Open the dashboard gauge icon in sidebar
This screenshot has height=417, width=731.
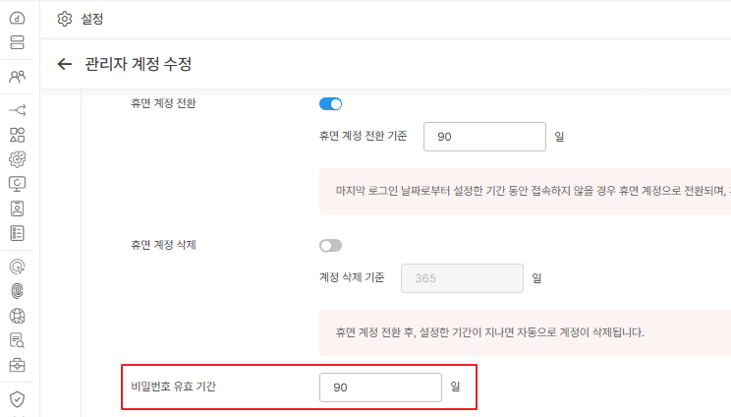point(17,18)
